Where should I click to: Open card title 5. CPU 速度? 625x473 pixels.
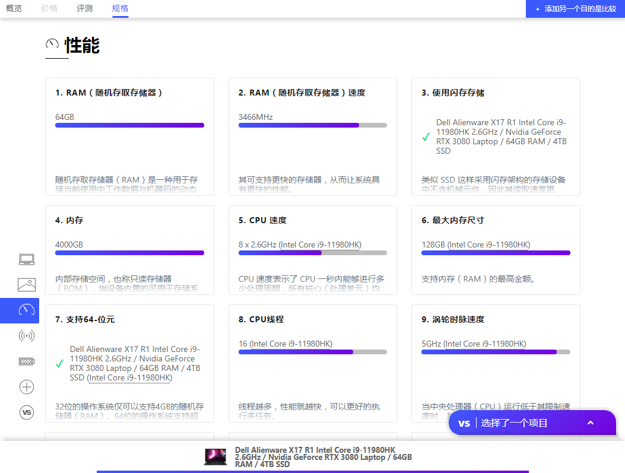(x=262, y=220)
